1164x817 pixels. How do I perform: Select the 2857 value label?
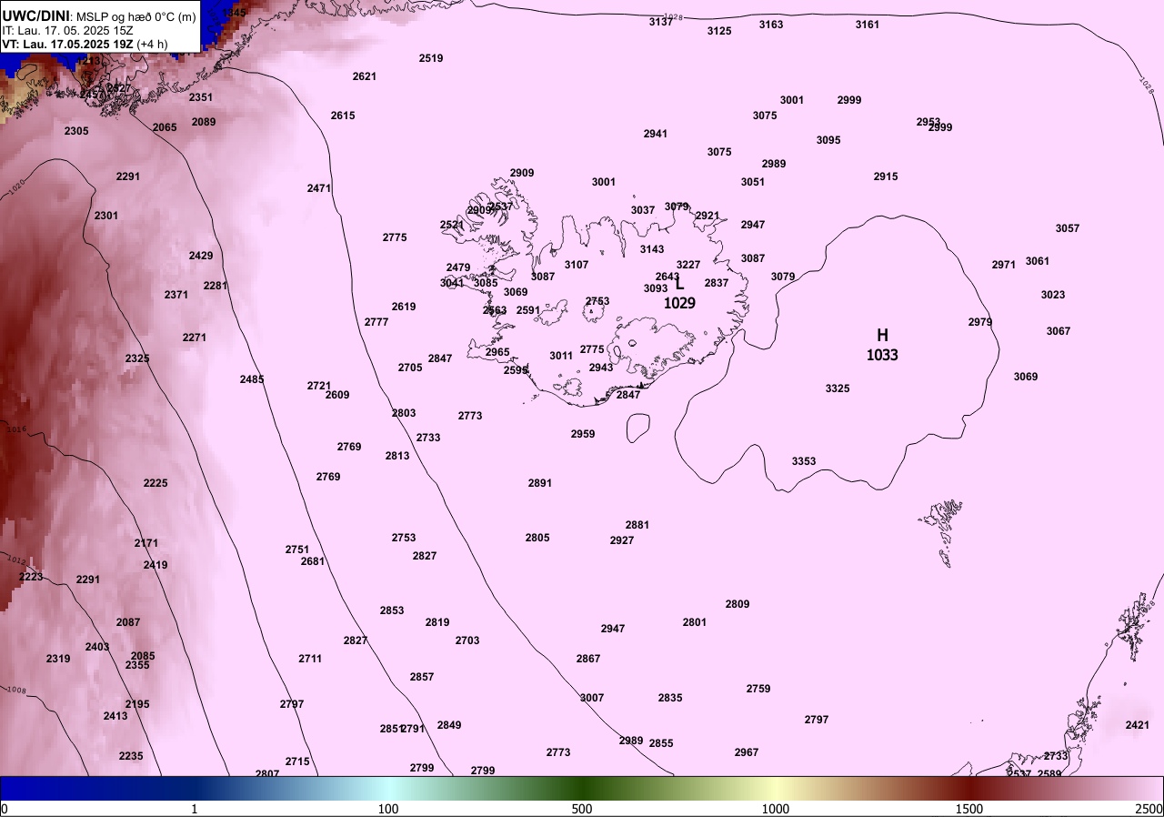(x=422, y=677)
